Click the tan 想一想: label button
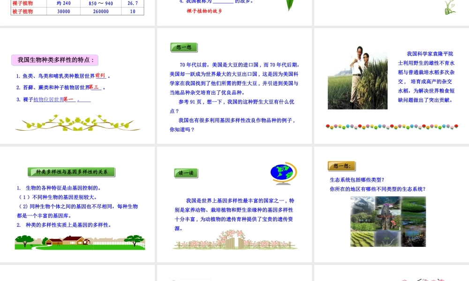 click(341, 166)
